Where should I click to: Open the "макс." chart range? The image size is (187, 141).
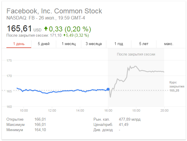coord(169,44)
